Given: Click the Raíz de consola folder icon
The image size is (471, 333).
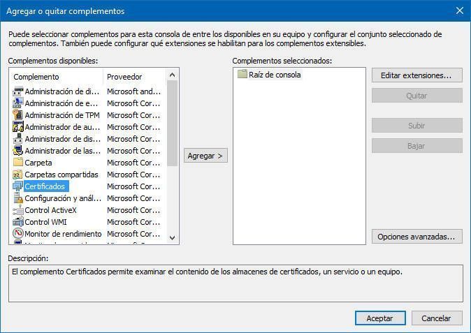Looking at the screenshot, I should (242, 74).
